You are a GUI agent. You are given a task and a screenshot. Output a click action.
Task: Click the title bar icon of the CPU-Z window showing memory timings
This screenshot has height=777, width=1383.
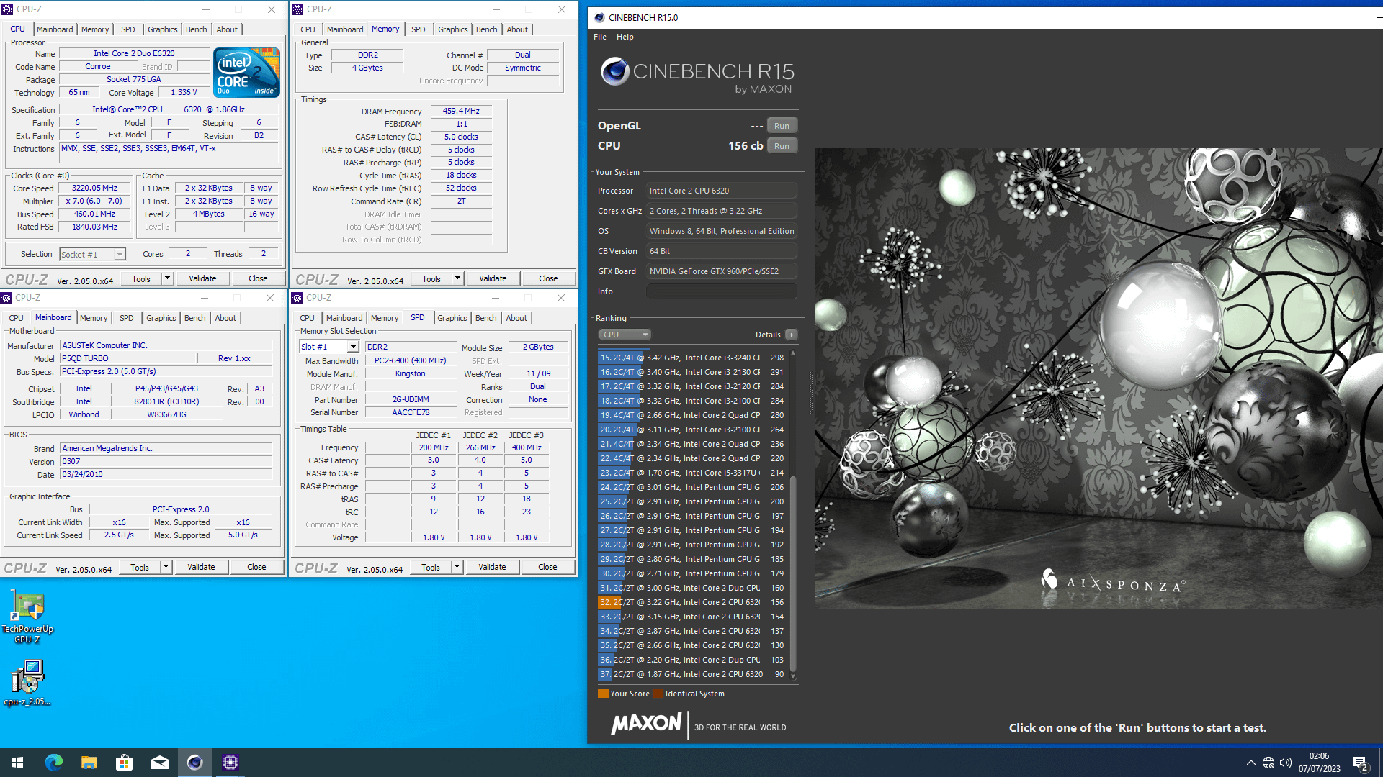(x=298, y=9)
